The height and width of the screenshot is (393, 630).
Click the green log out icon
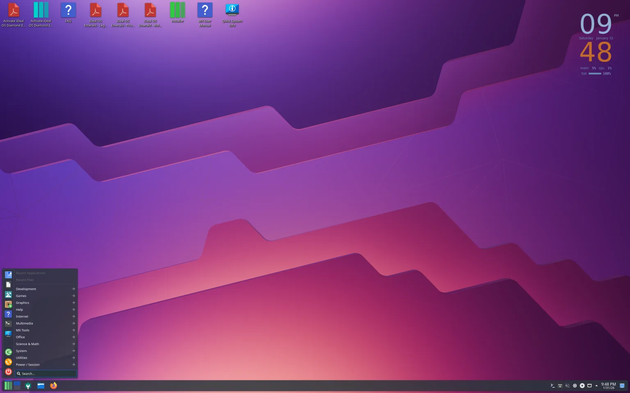[8, 352]
